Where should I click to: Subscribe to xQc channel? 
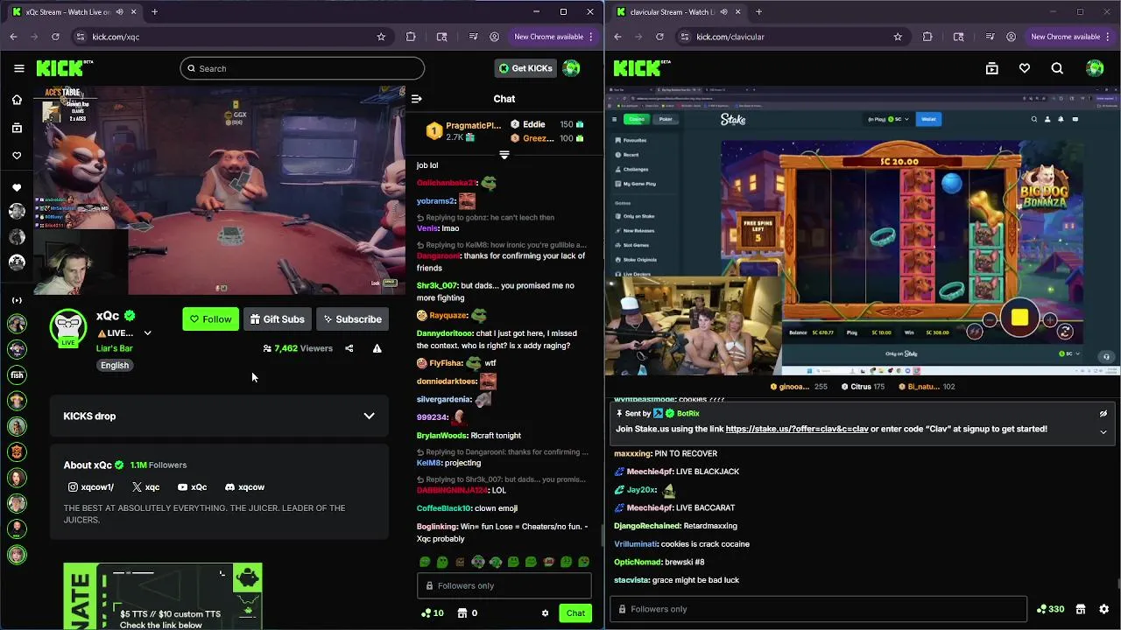point(351,319)
